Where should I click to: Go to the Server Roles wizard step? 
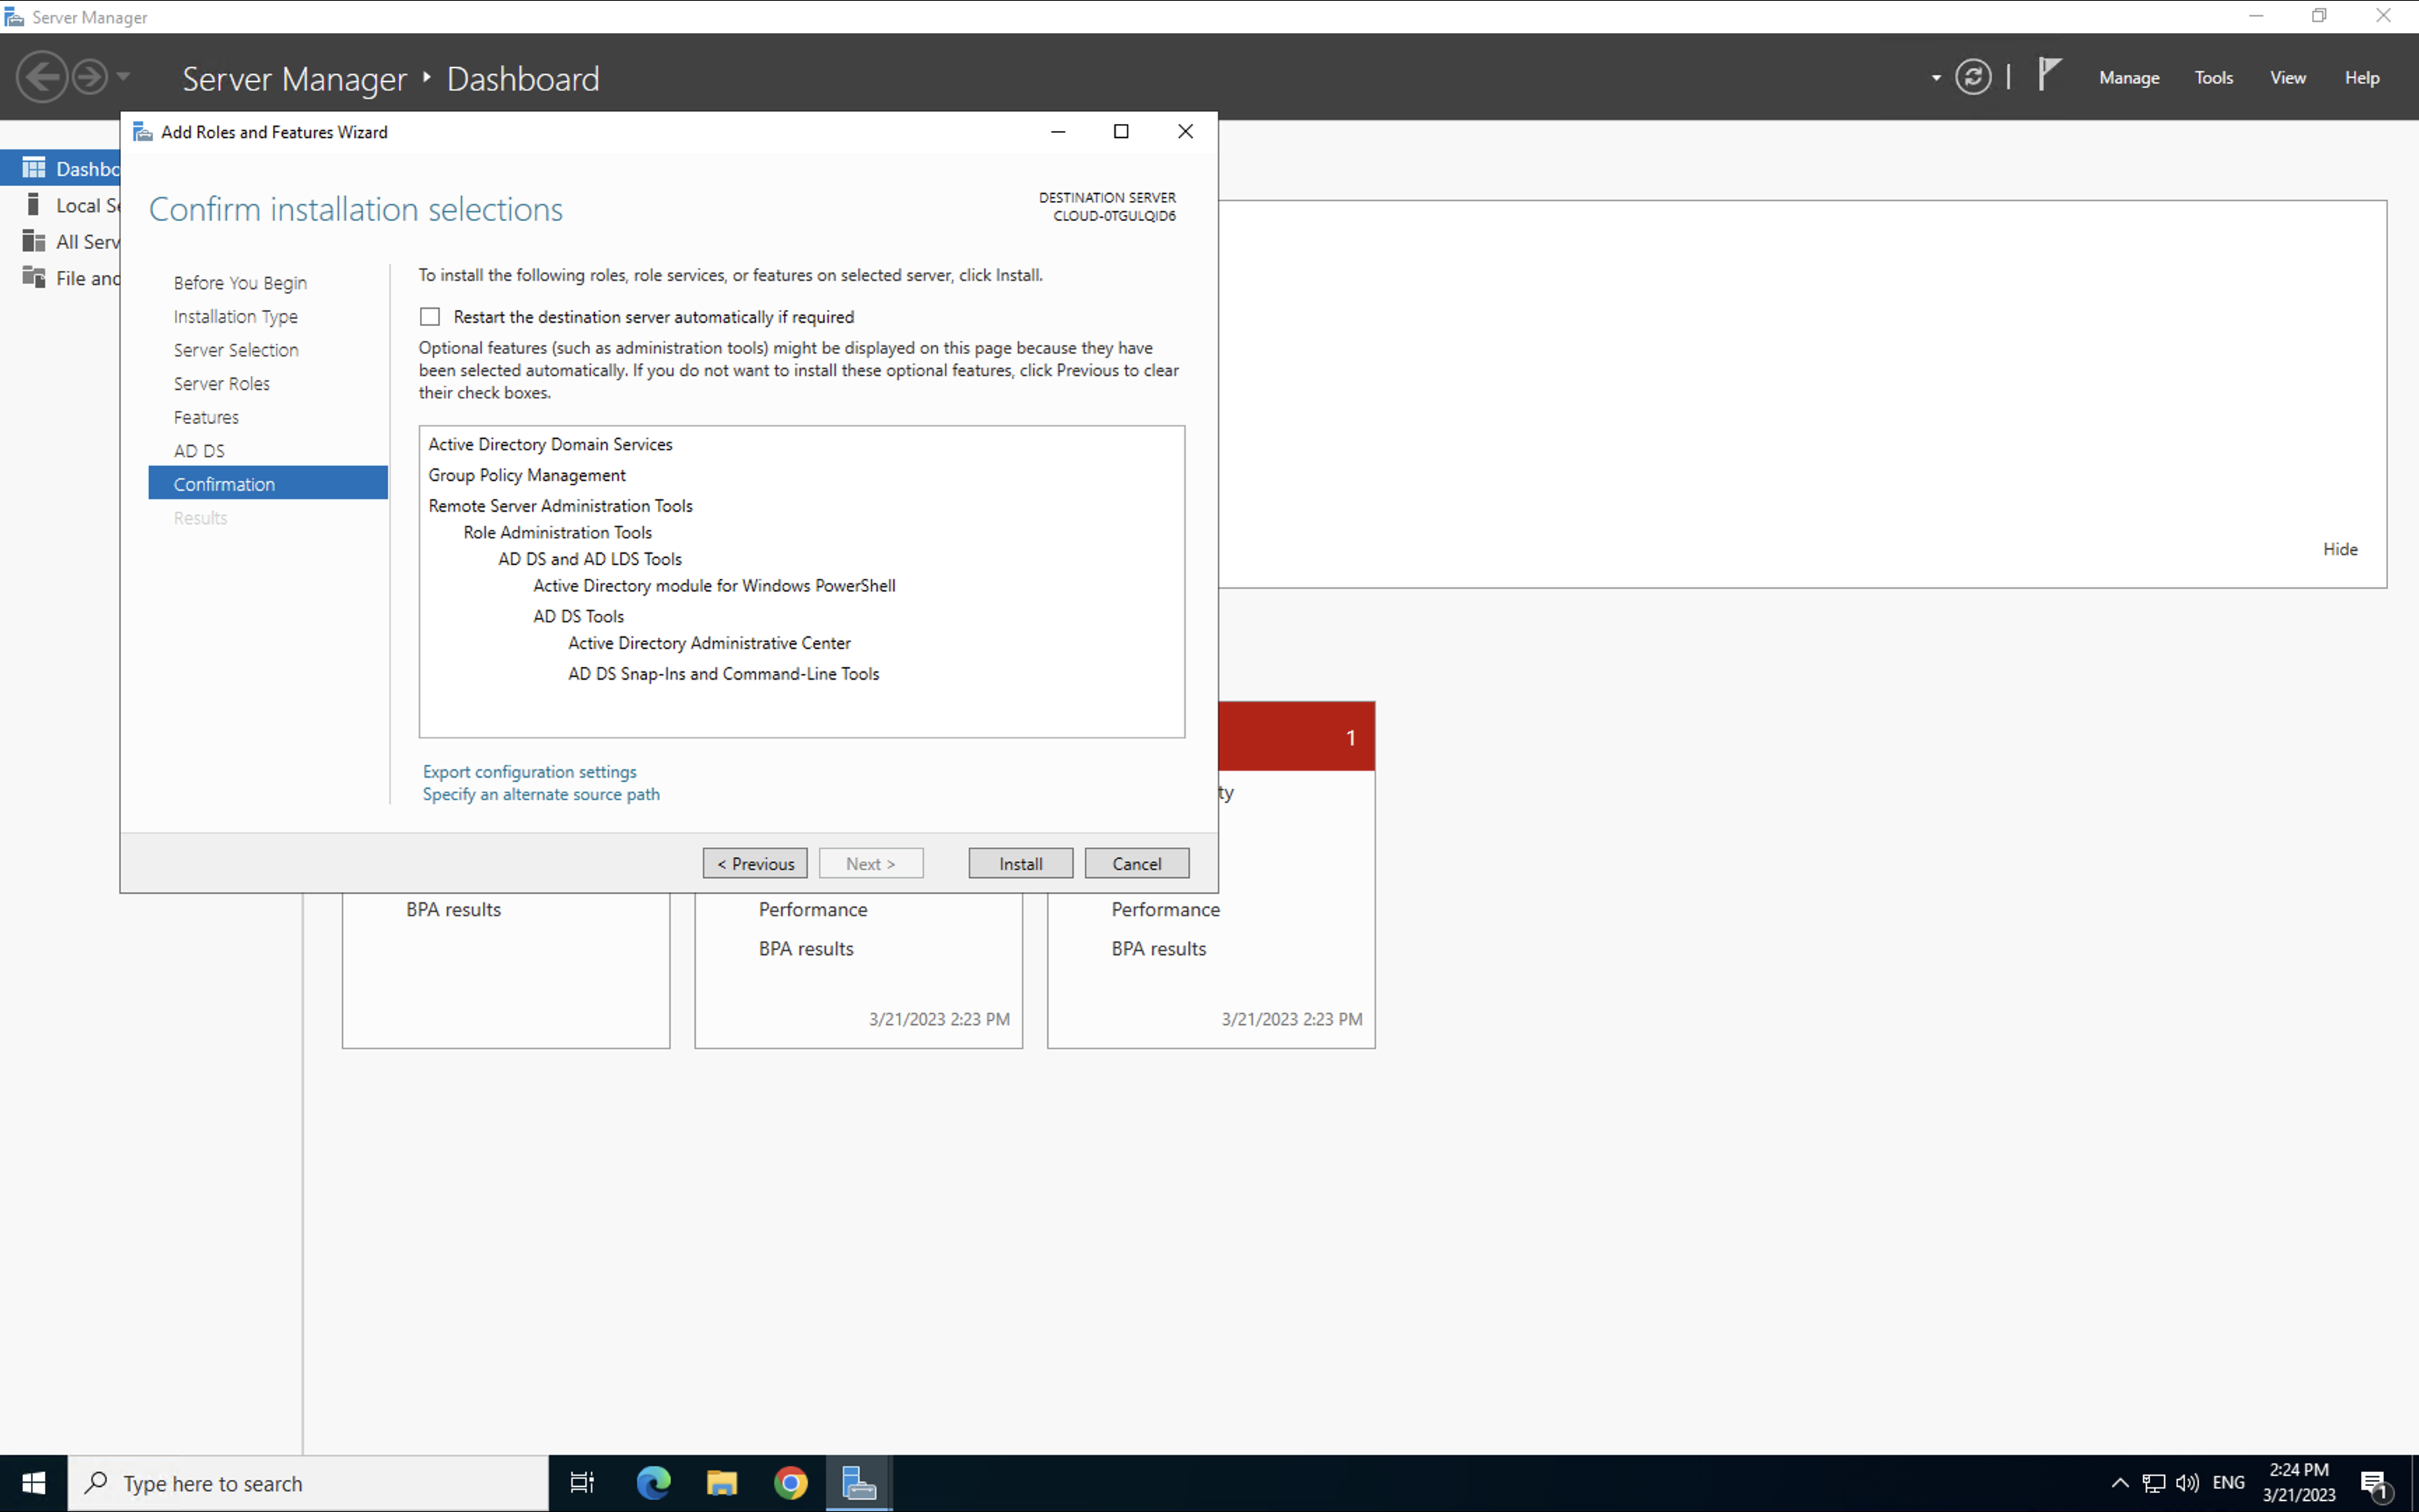coord(221,383)
